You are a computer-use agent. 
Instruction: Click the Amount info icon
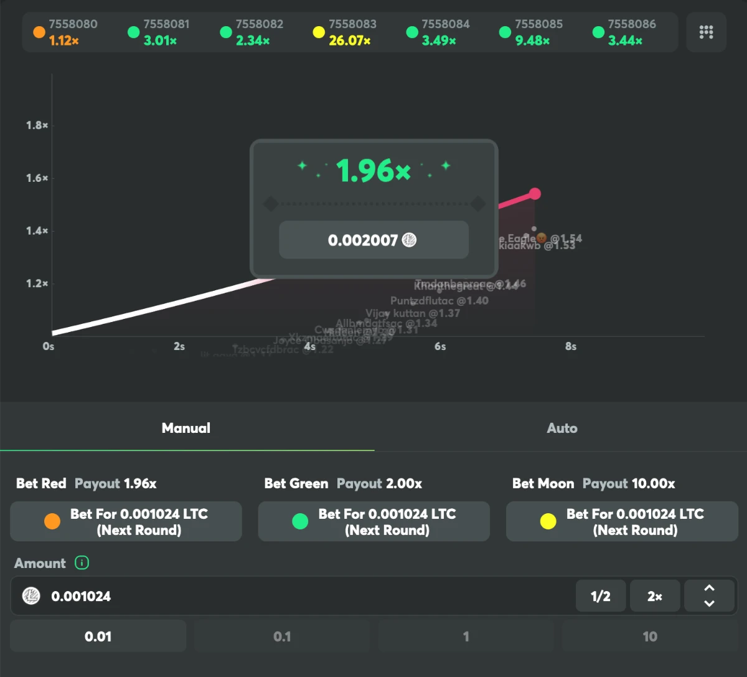click(82, 563)
